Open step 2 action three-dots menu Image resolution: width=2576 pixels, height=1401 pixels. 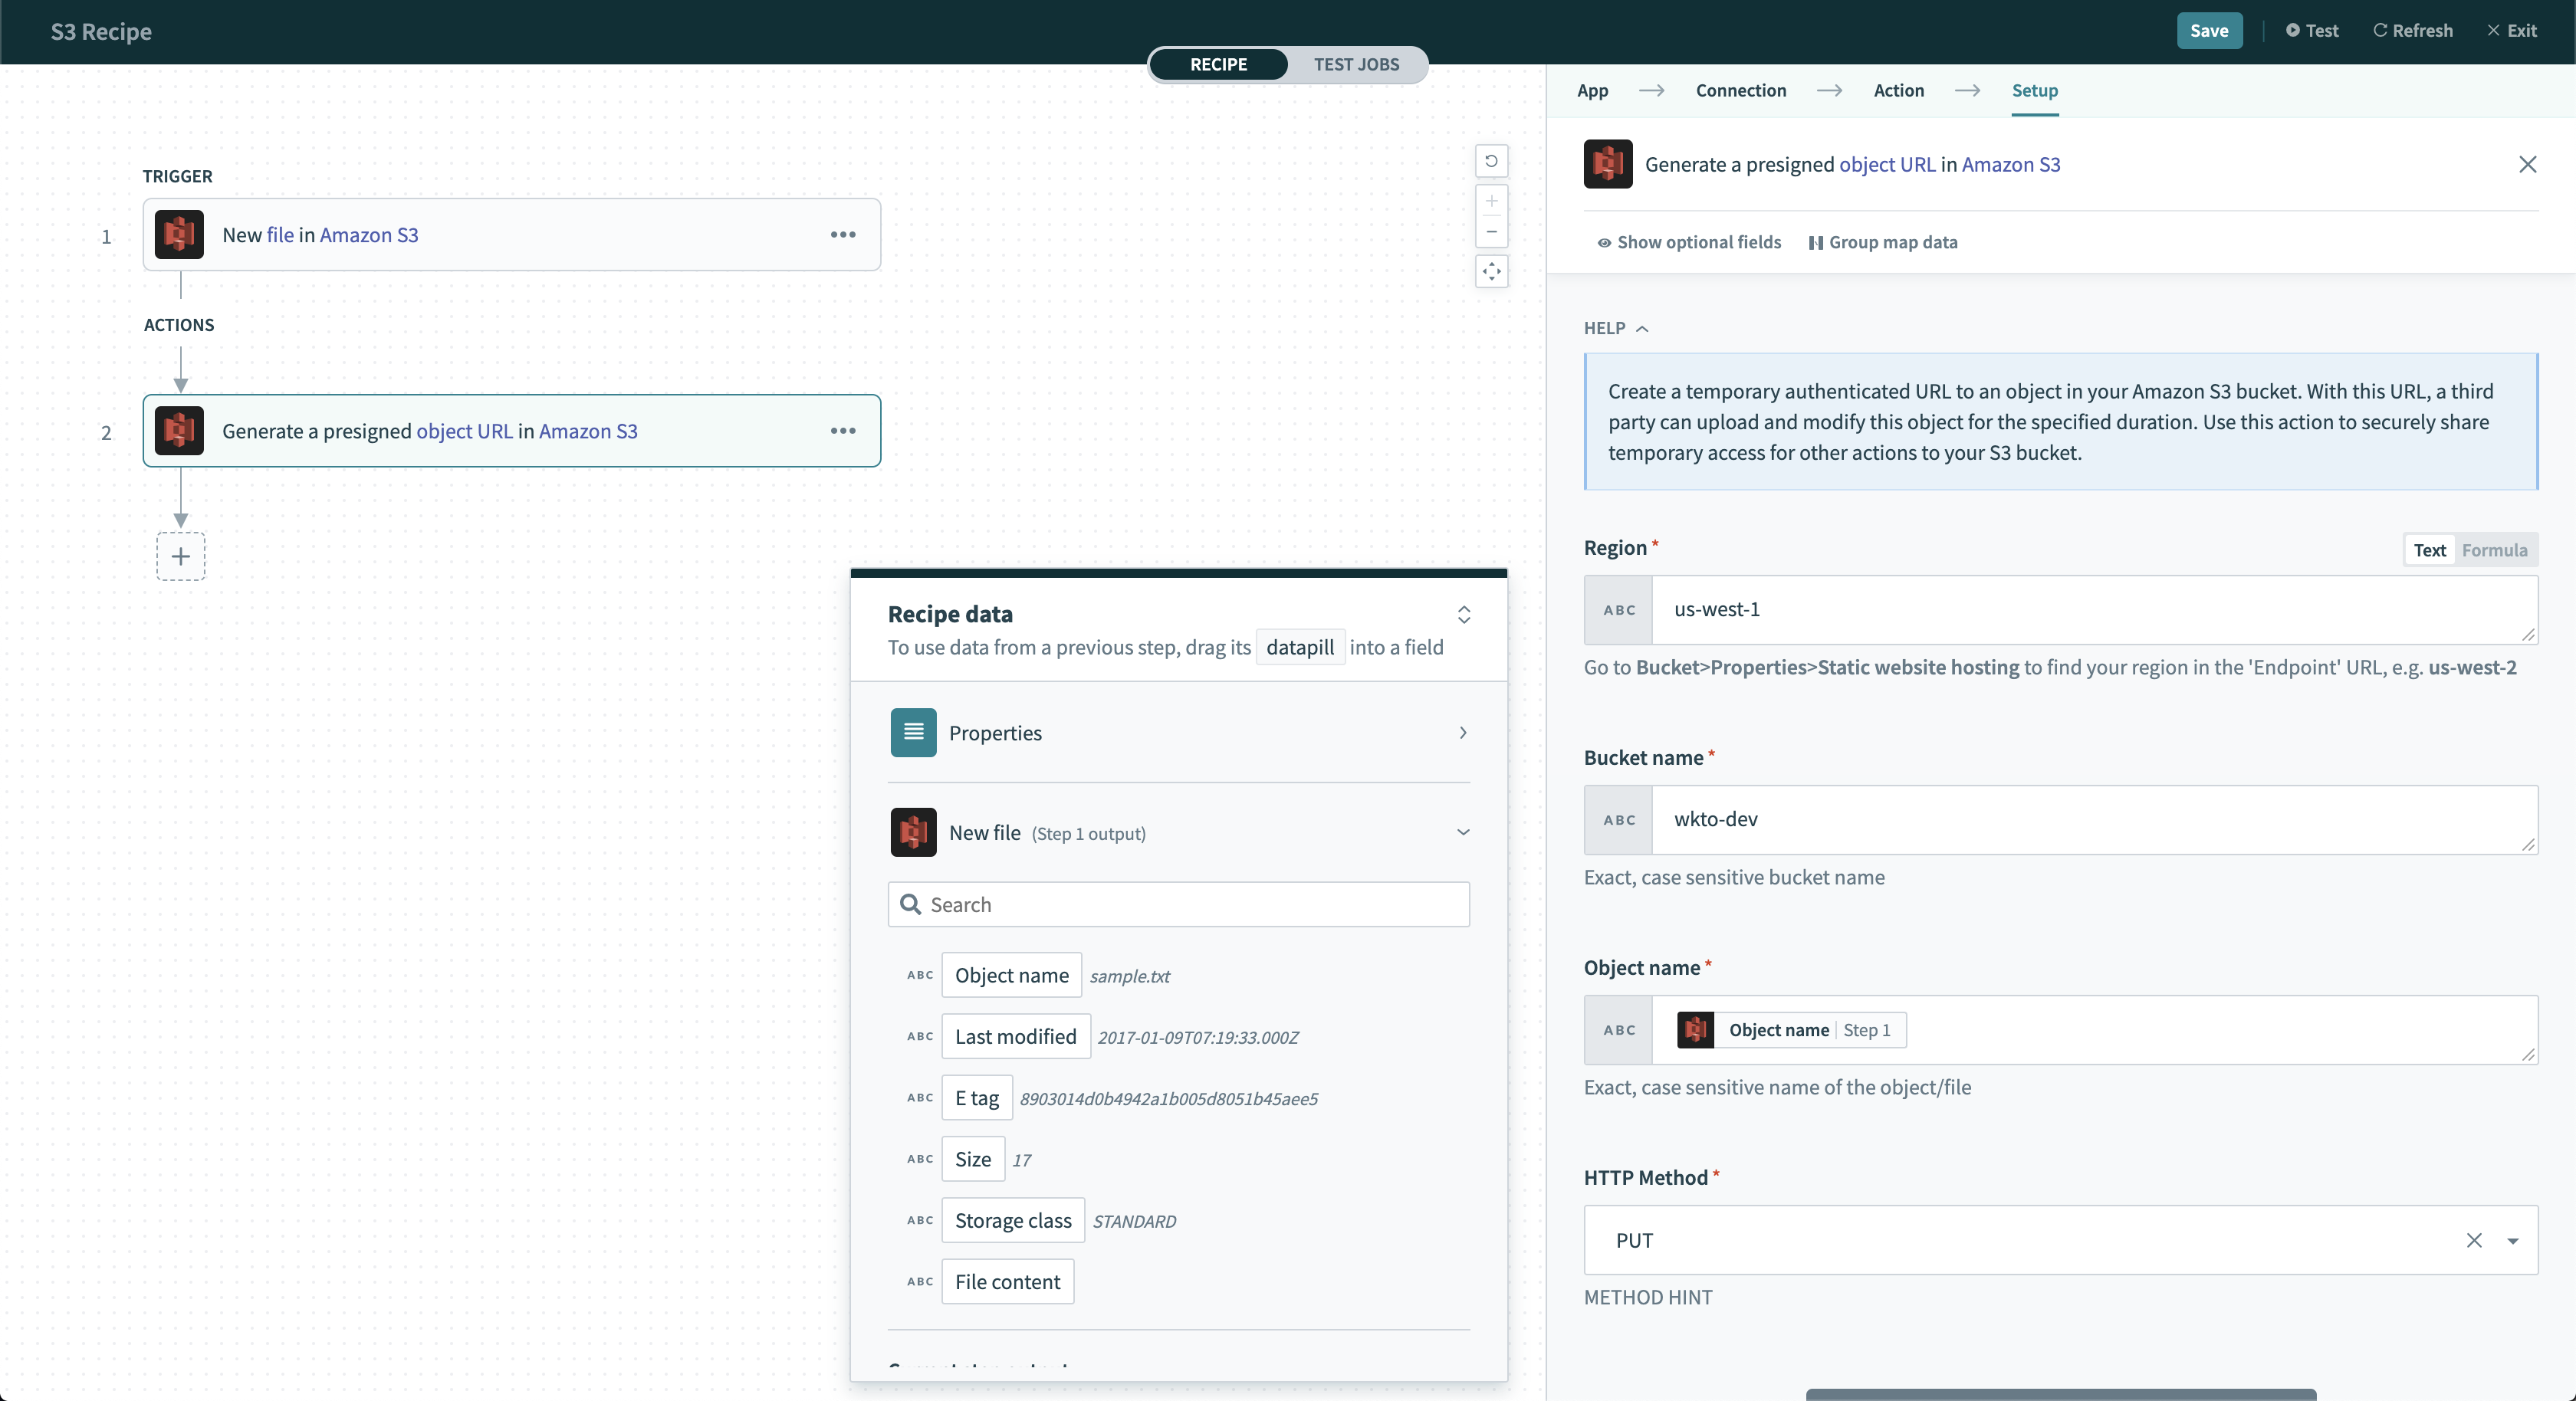[842, 431]
